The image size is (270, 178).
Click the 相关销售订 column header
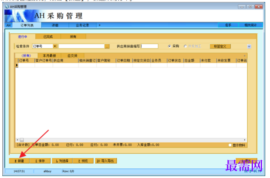coord(88,60)
